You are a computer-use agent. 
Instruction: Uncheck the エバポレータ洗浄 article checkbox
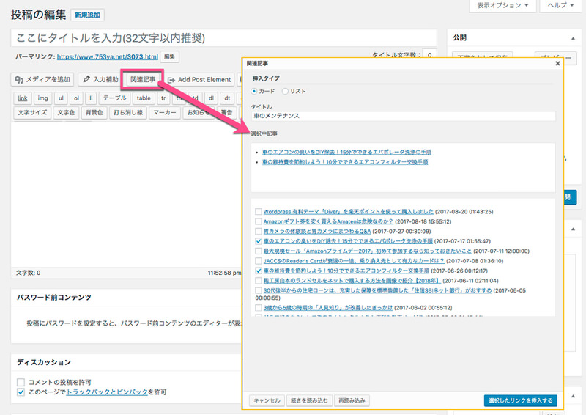point(258,240)
